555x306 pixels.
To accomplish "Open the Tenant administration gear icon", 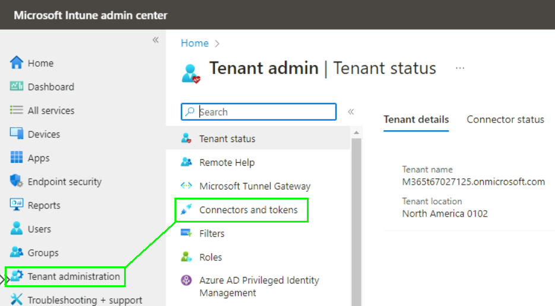I will pos(17,276).
